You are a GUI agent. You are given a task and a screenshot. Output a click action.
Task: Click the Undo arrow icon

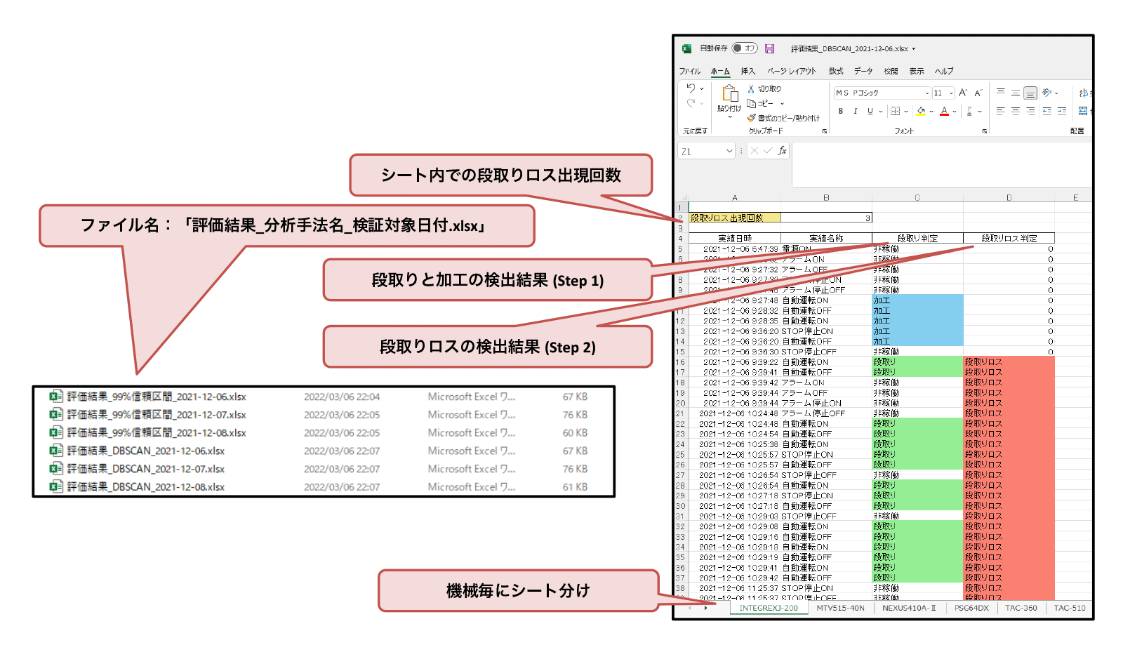(x=691, y=88)
